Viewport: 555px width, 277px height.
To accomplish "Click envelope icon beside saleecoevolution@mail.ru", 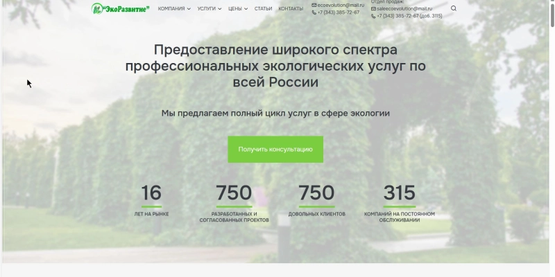I will [x=374, y=8].
